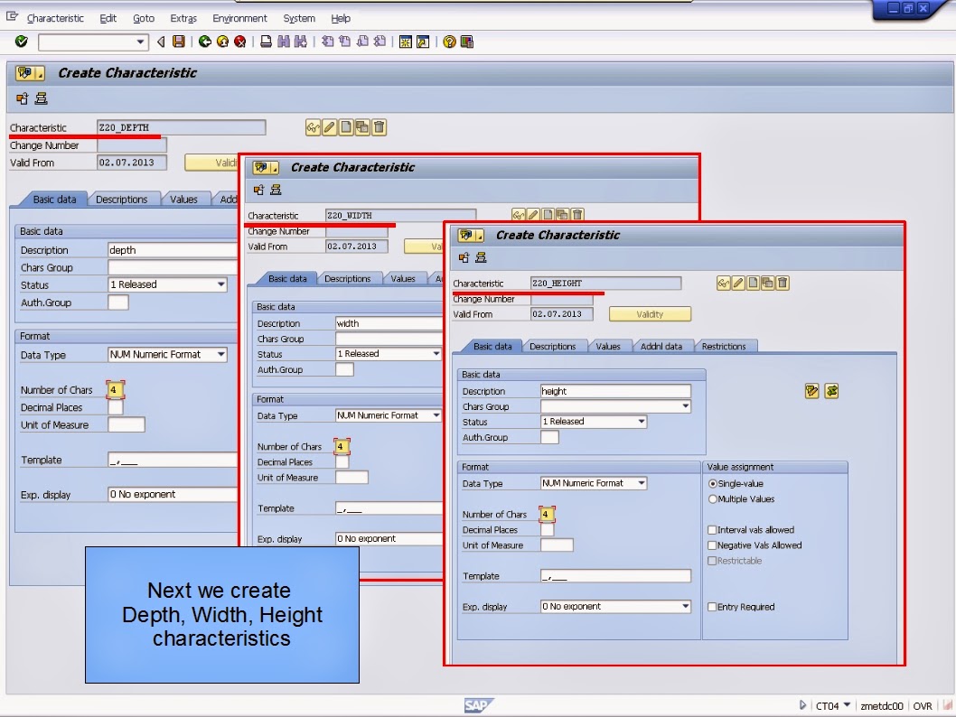Click zmetdc00 server name in status bar
Image resolution: width=956 pixels, height=717 pixels.
881,705
